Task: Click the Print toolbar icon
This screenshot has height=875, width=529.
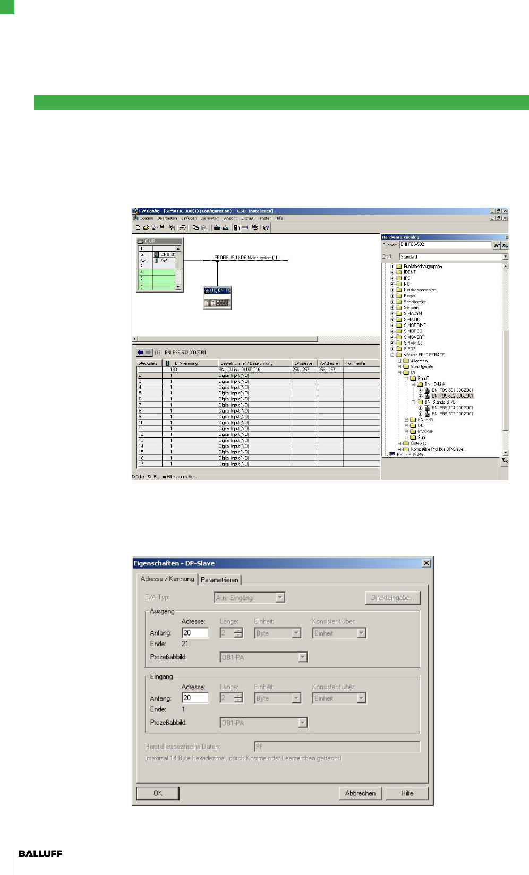Action: [182, 227]
